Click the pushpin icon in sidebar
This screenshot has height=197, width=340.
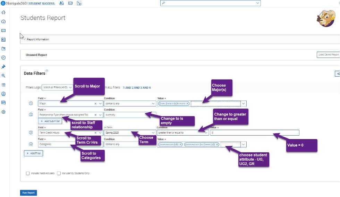(3, 67)
